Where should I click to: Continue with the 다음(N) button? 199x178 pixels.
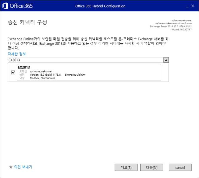(x=152, y=168)
